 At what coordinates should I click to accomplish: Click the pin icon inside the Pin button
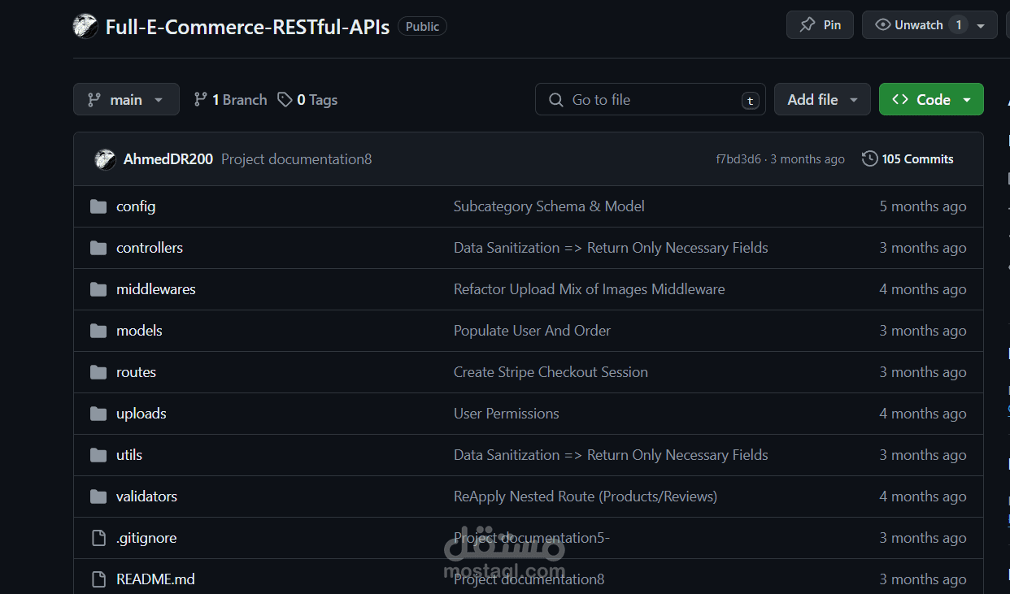point(806,24)
